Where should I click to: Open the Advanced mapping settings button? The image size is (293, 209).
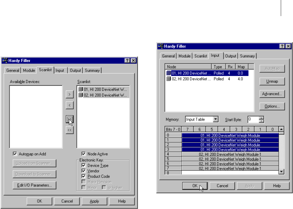272,94
